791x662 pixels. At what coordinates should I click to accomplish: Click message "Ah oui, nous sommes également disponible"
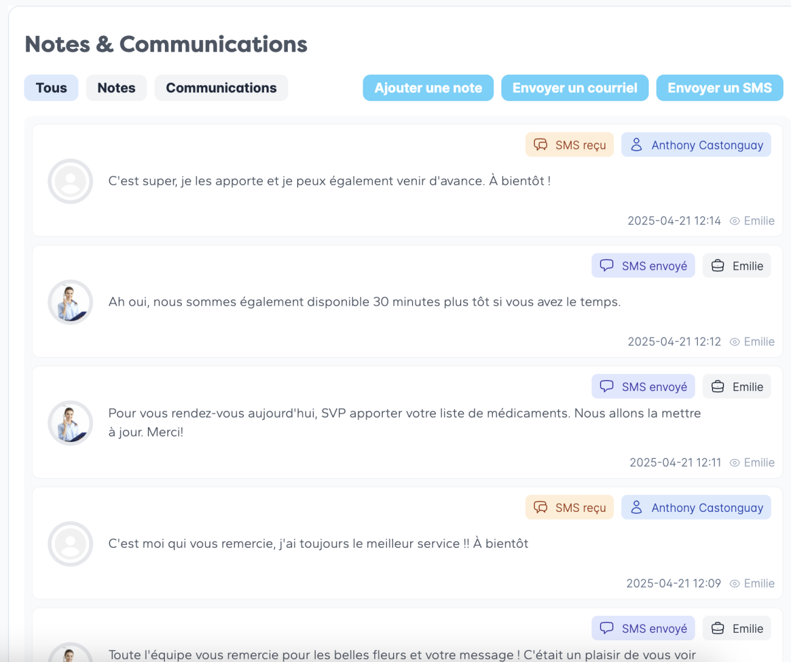[x=364, y=302]
